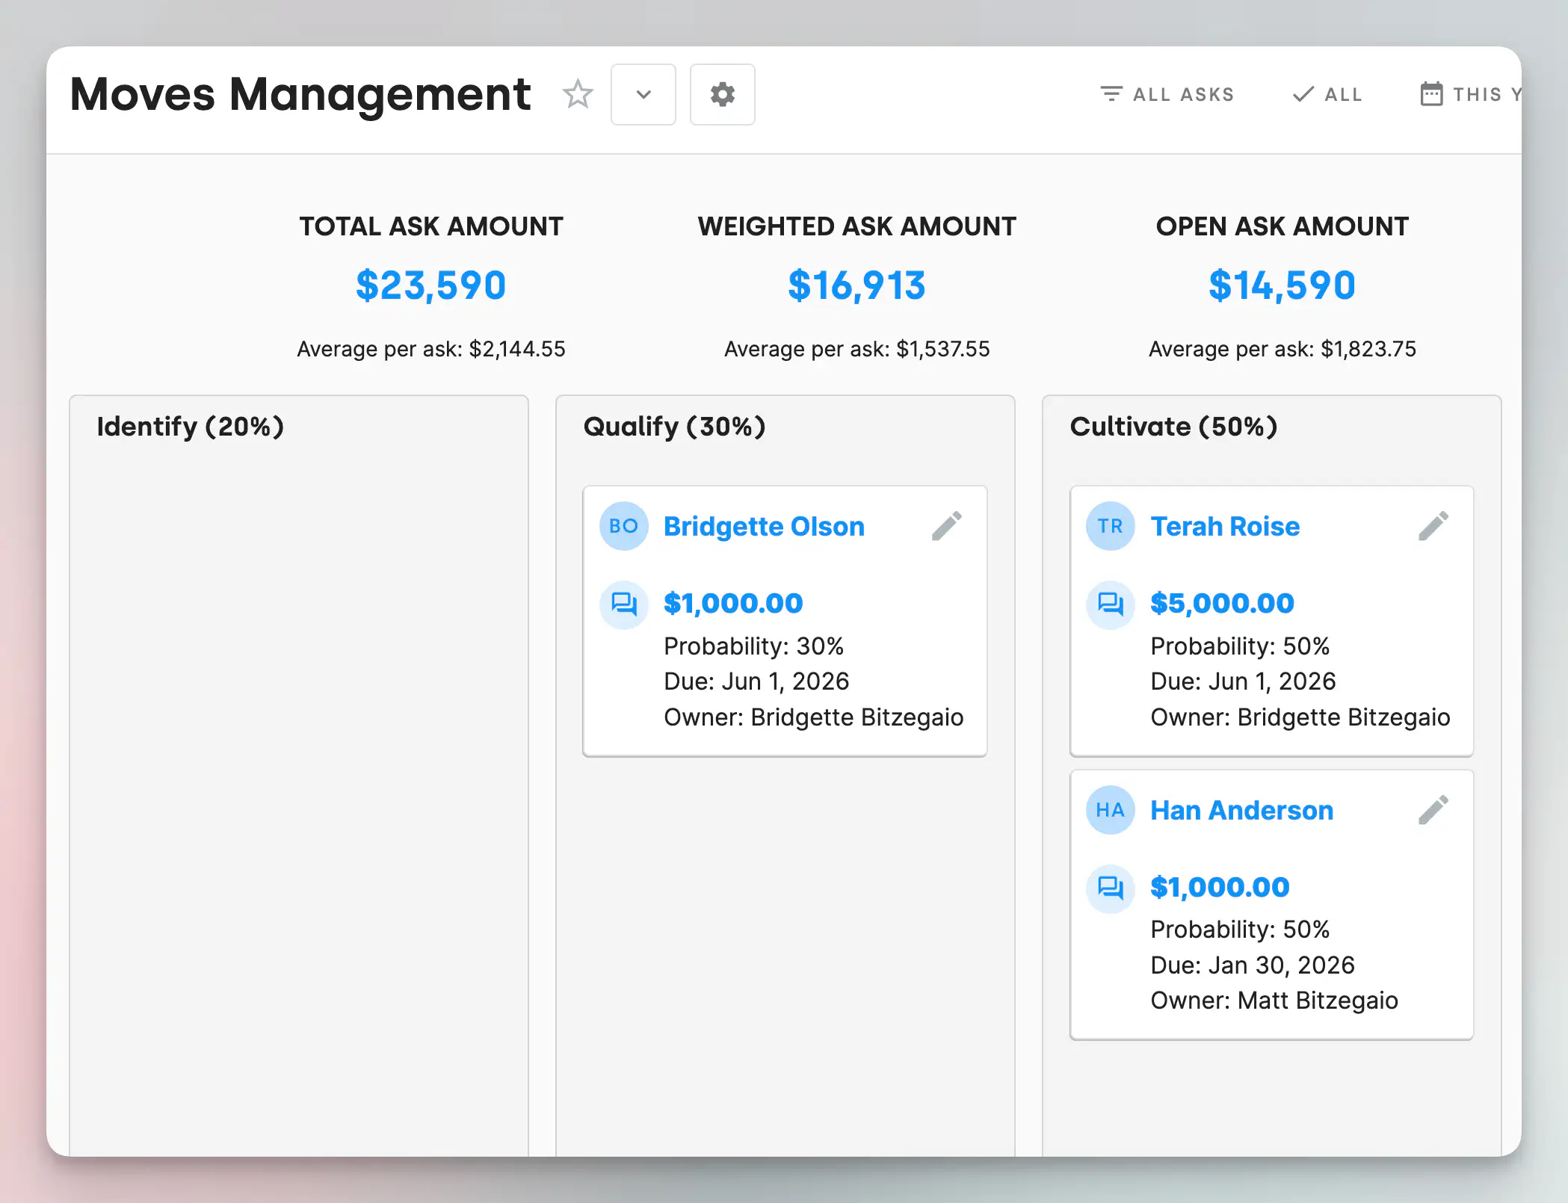Click the ask chat icon on Han Anderson's card
This screenshot has width=1568, height=1203.
[1110, 888]
